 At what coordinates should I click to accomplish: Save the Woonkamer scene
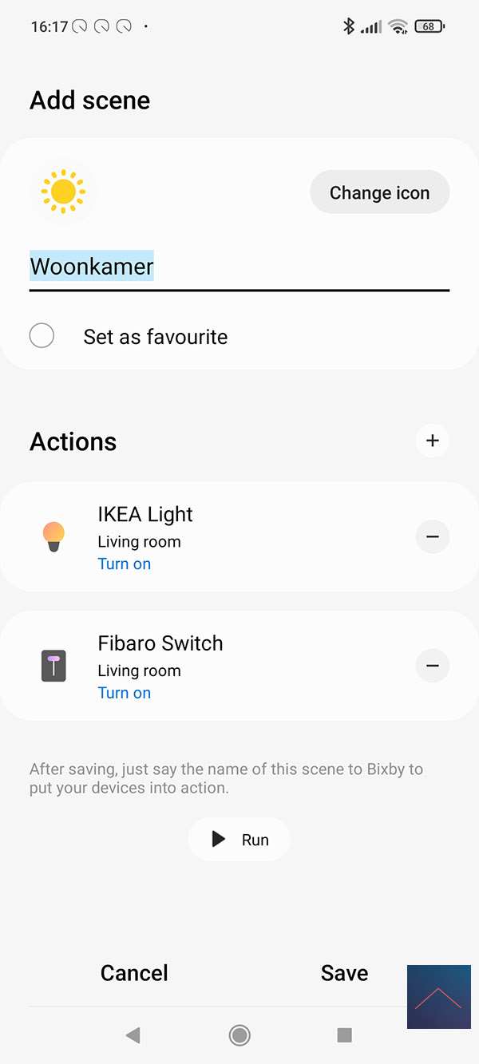point(344,972)
